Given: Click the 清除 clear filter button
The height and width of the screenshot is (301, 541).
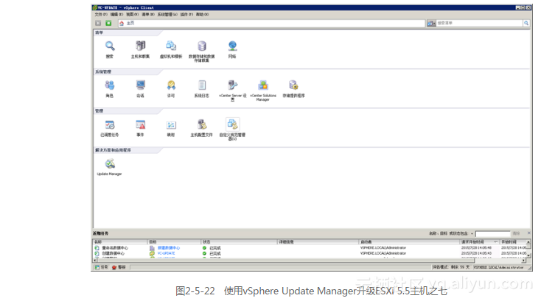Looking at the screenshot, I should coord(516,233).
